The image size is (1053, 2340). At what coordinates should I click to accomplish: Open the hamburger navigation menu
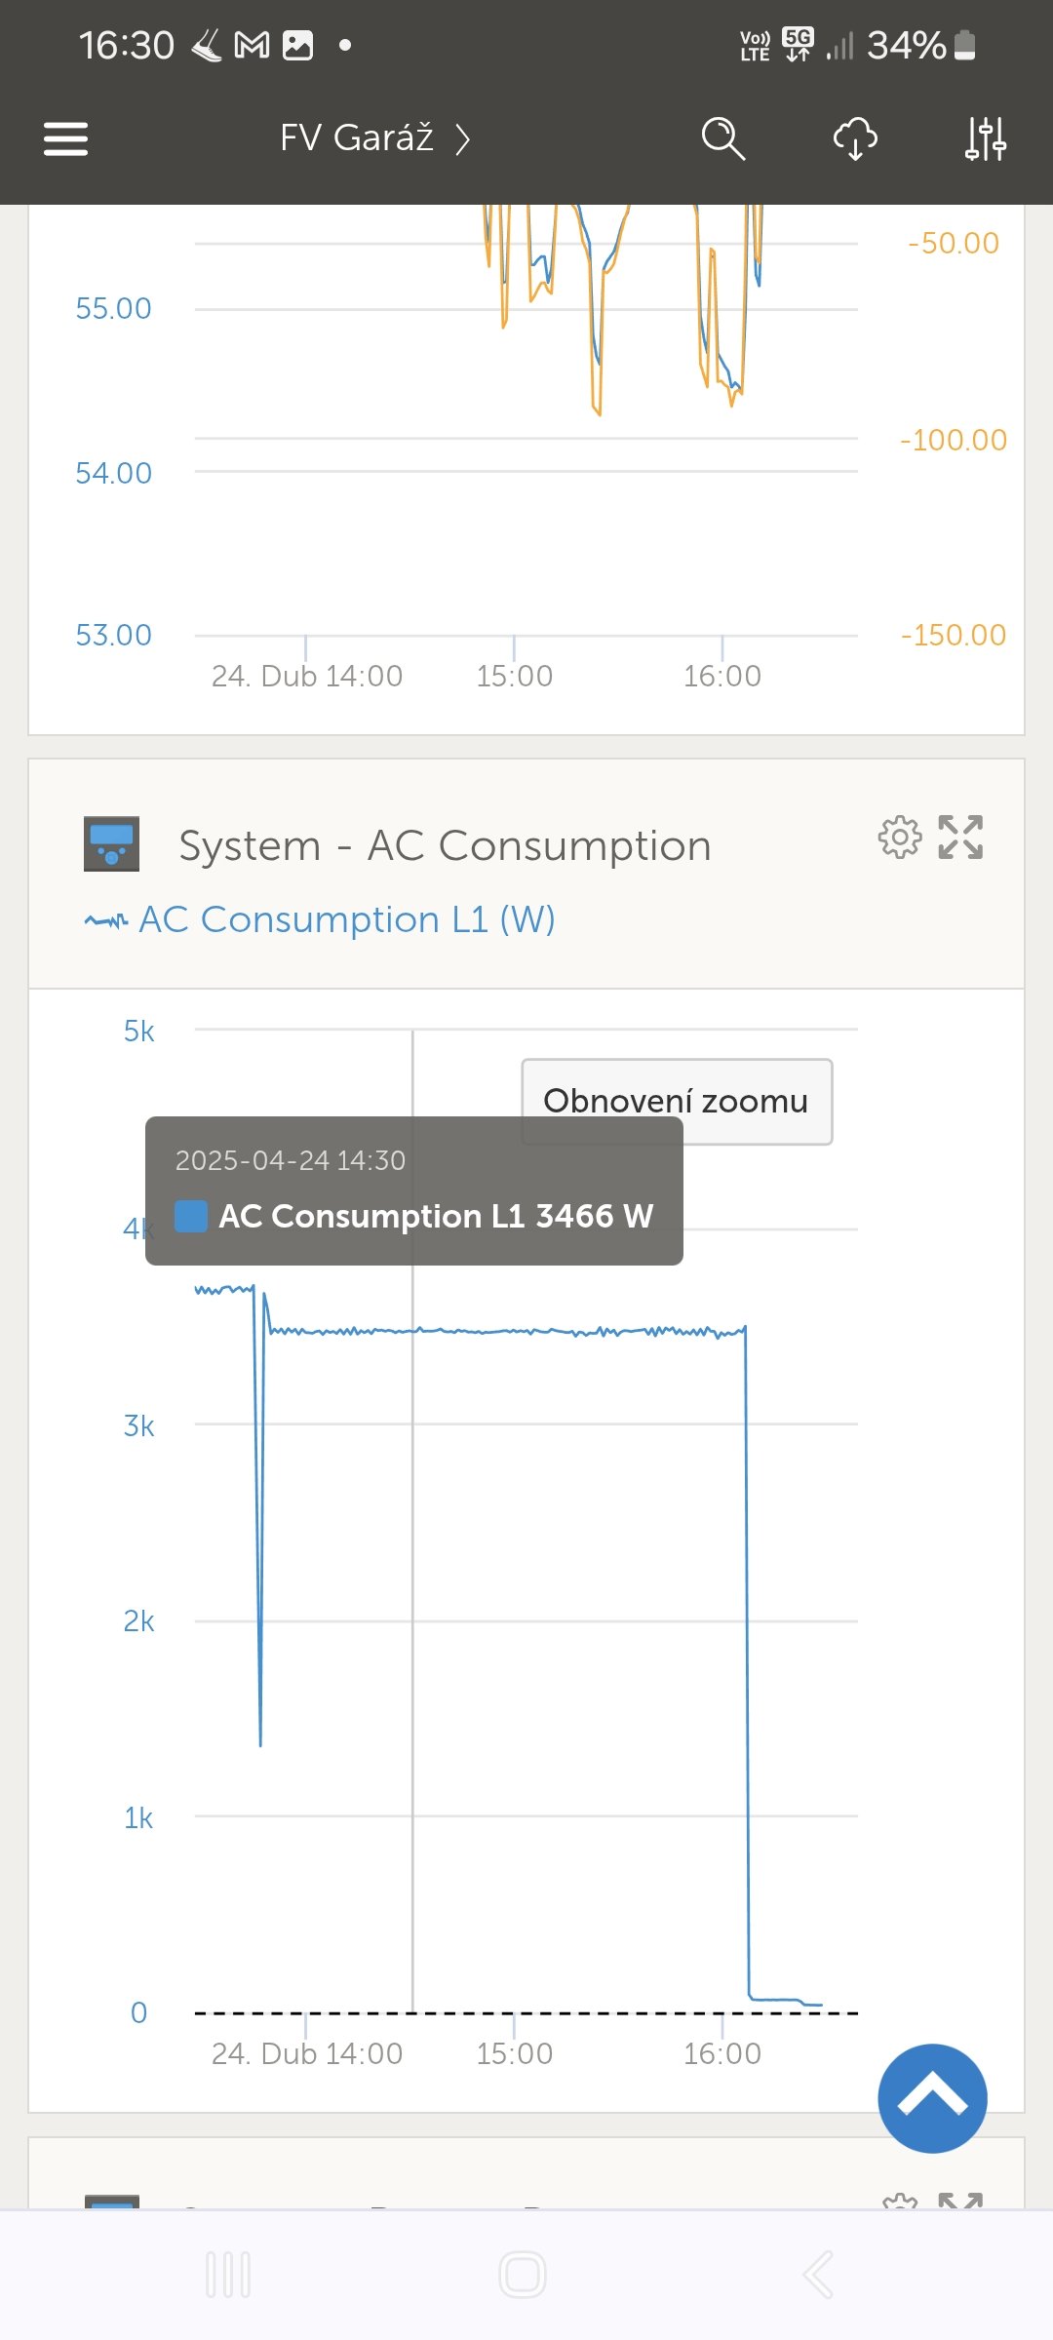coord(65,138)
